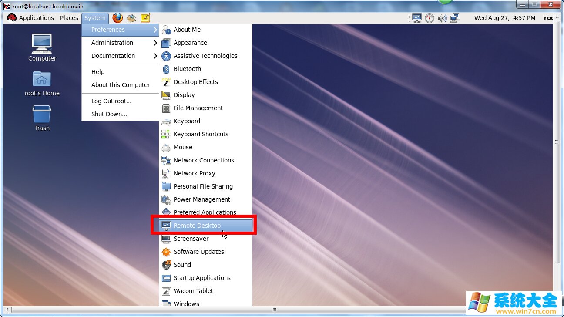Click the Evolution mail launcher icon

[131, 18]
